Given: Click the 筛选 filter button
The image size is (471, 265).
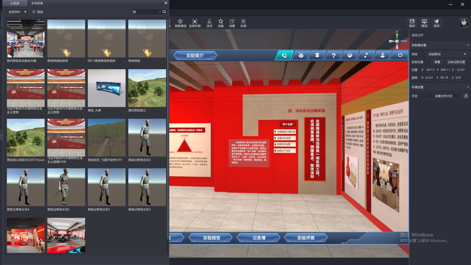Looking at the screenshot, I should [38, 12].
